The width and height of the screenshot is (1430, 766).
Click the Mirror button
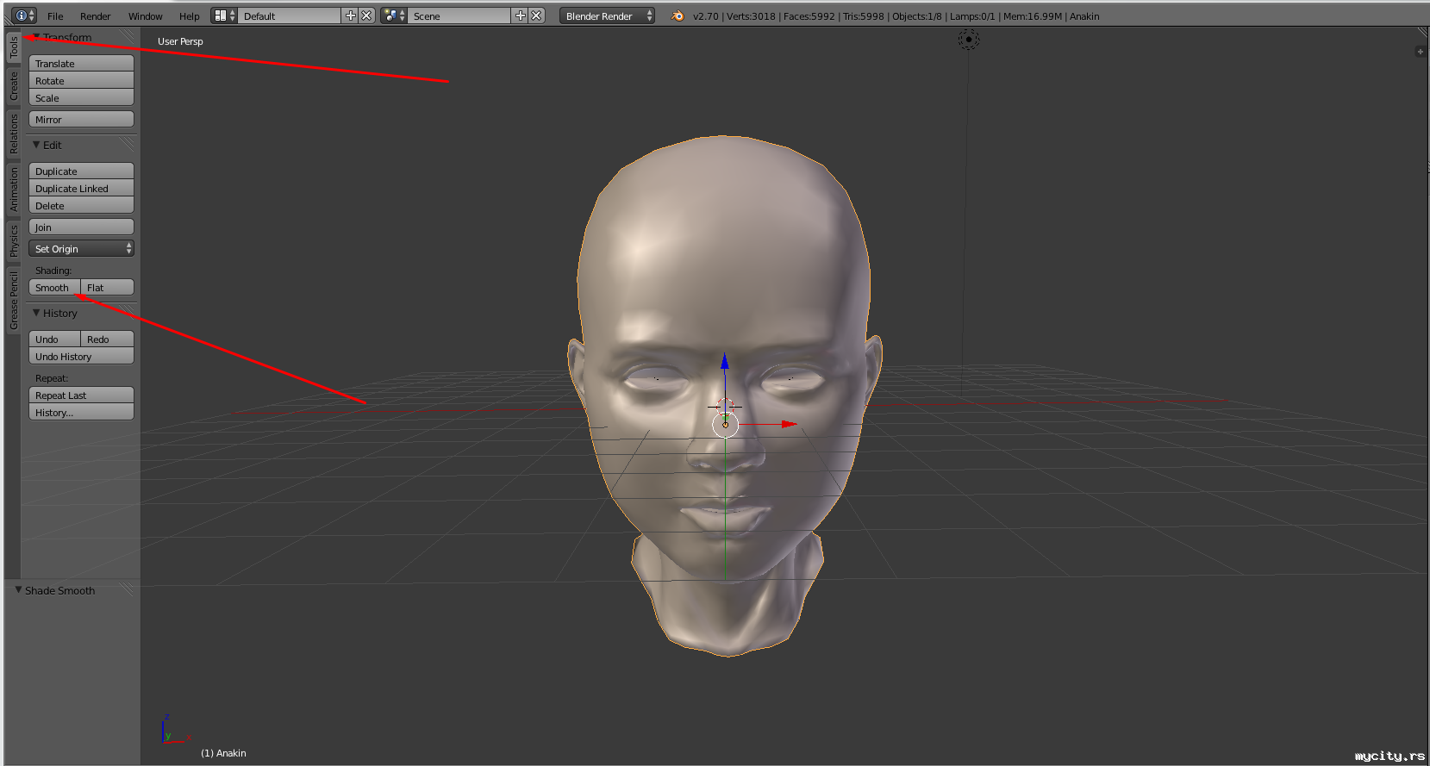pyautogui.click(x=81, y=120)
